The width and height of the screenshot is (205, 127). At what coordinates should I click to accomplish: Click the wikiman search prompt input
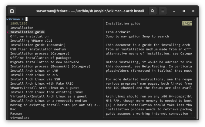pos(27,19)
